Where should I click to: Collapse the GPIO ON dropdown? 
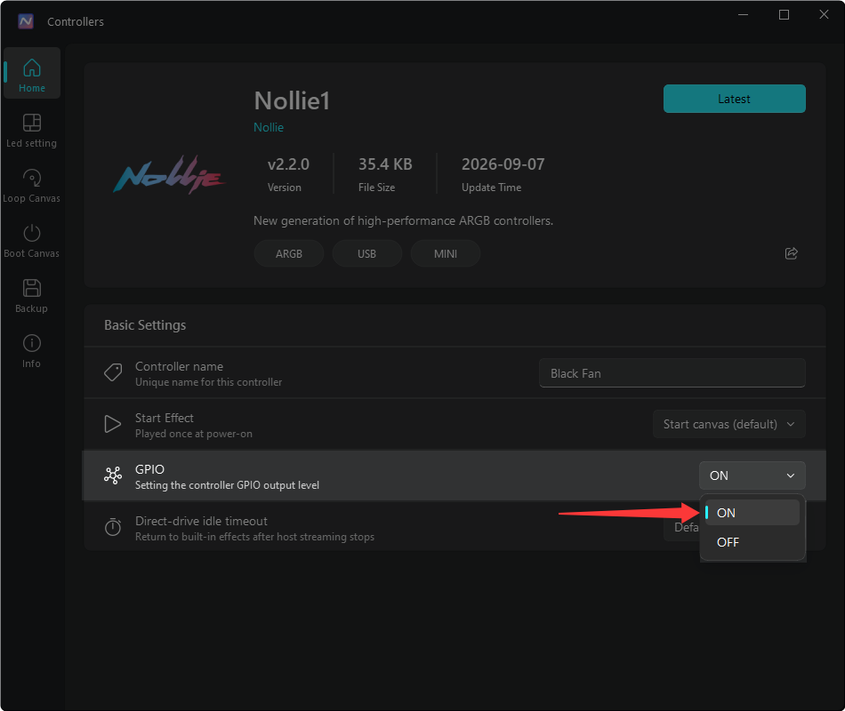click(752, 475)
